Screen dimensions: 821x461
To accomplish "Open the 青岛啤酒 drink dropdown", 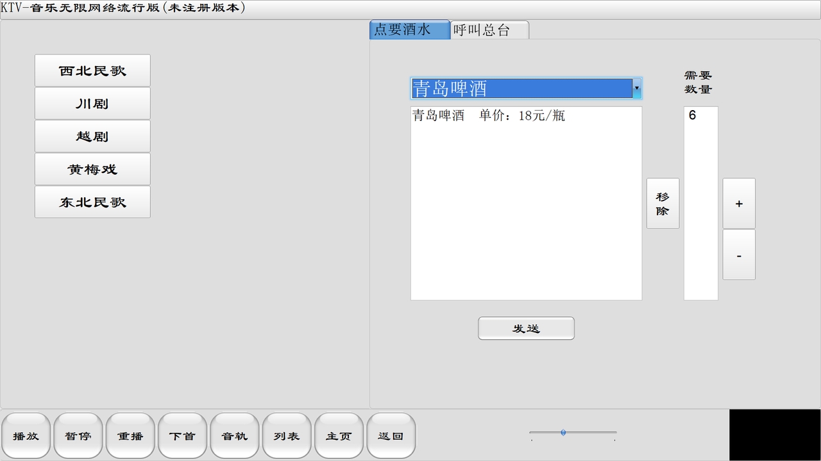I will 636,88.
